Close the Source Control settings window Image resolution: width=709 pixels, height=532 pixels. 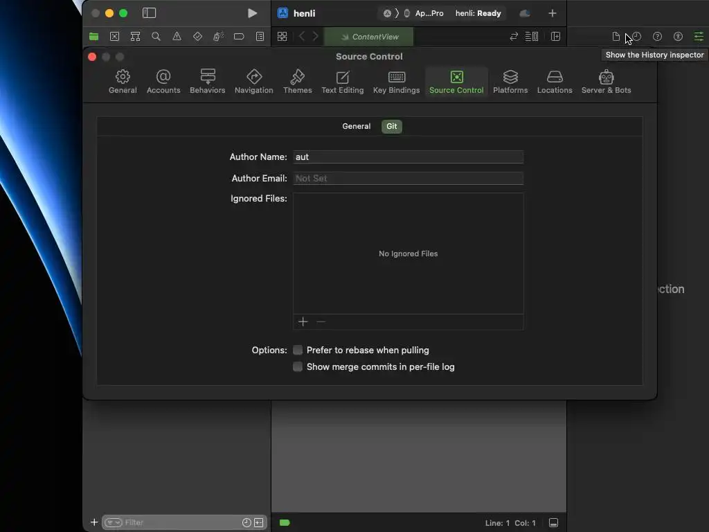(x=92, y=57)
